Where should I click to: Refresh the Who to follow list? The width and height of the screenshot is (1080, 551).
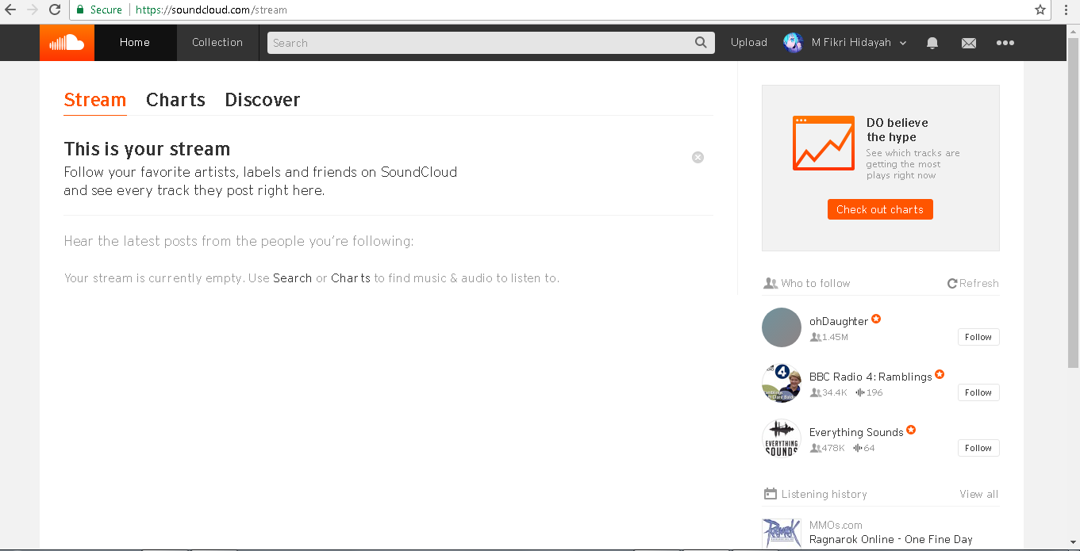click(973, 283)
